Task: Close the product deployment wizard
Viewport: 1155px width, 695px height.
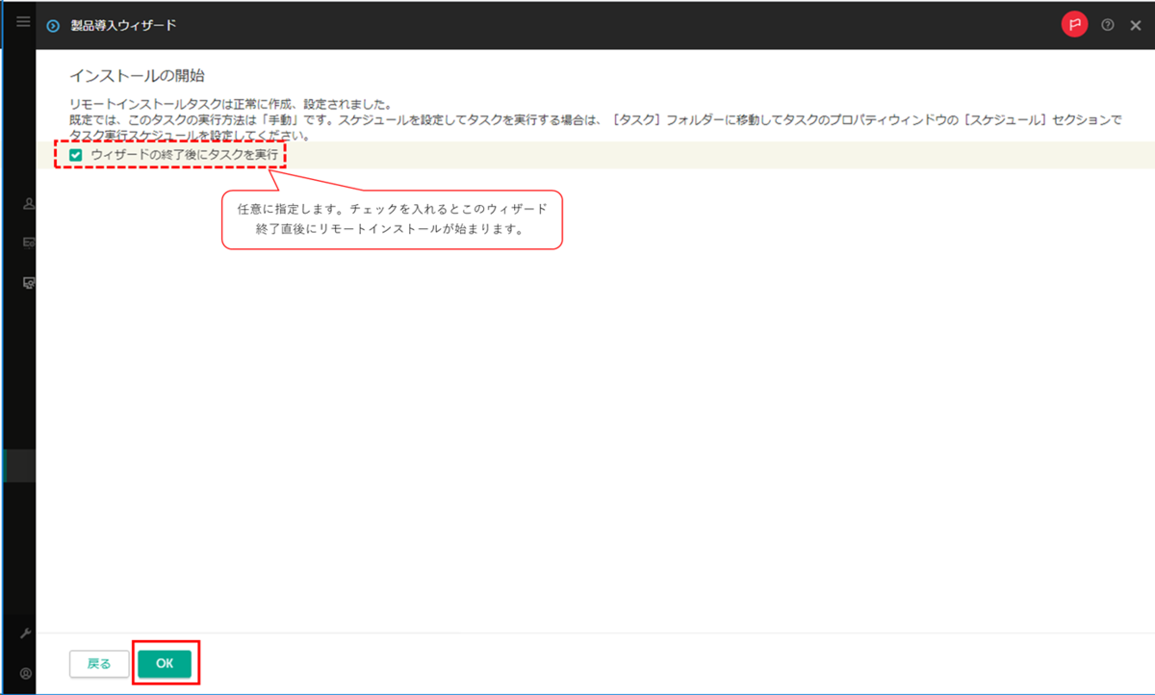Action: 1136,23
